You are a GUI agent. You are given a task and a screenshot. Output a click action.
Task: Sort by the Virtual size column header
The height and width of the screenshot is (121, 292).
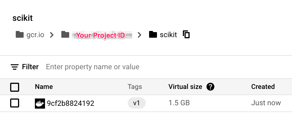coord(185,87)
